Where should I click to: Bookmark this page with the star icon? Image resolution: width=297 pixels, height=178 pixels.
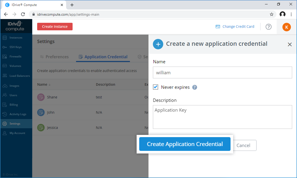pos(272,14)
